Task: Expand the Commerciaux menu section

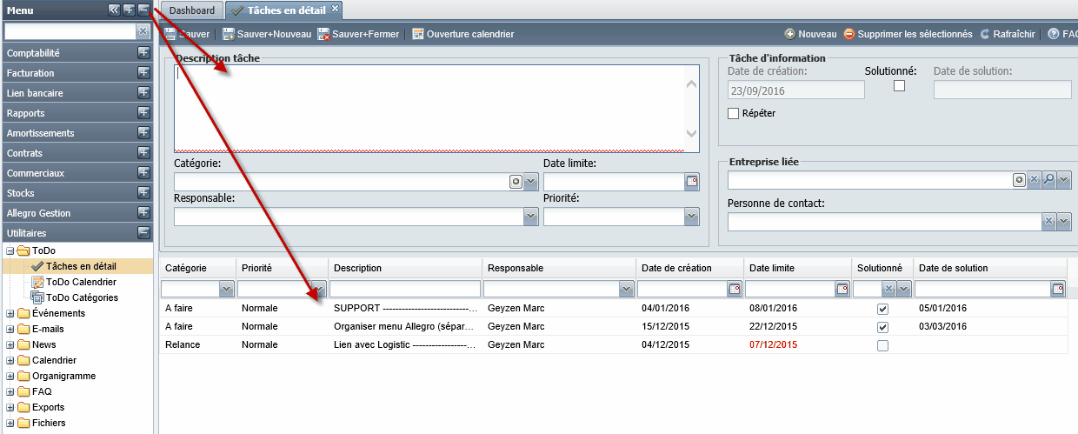Action: tap(143, 173)
